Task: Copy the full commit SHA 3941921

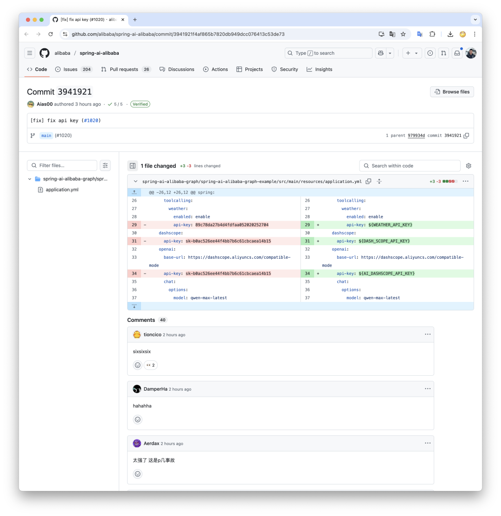Action: point(466,136)
